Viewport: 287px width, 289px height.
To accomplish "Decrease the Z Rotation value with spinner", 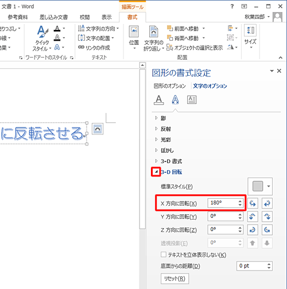I will coord(240,232).
